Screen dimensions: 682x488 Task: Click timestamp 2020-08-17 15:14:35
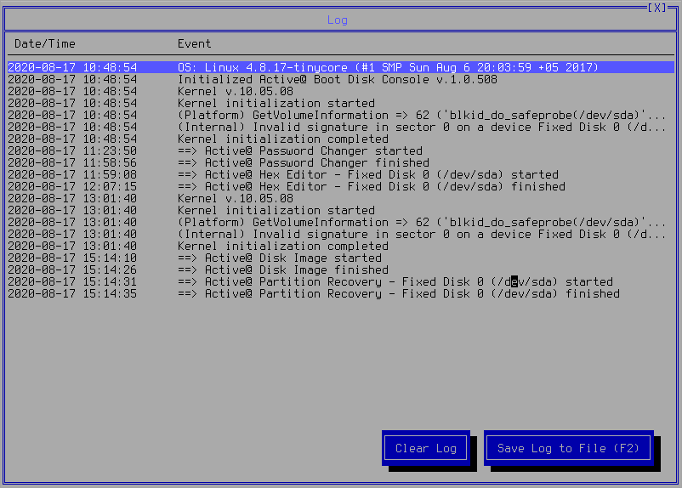[x=72, y=293]
